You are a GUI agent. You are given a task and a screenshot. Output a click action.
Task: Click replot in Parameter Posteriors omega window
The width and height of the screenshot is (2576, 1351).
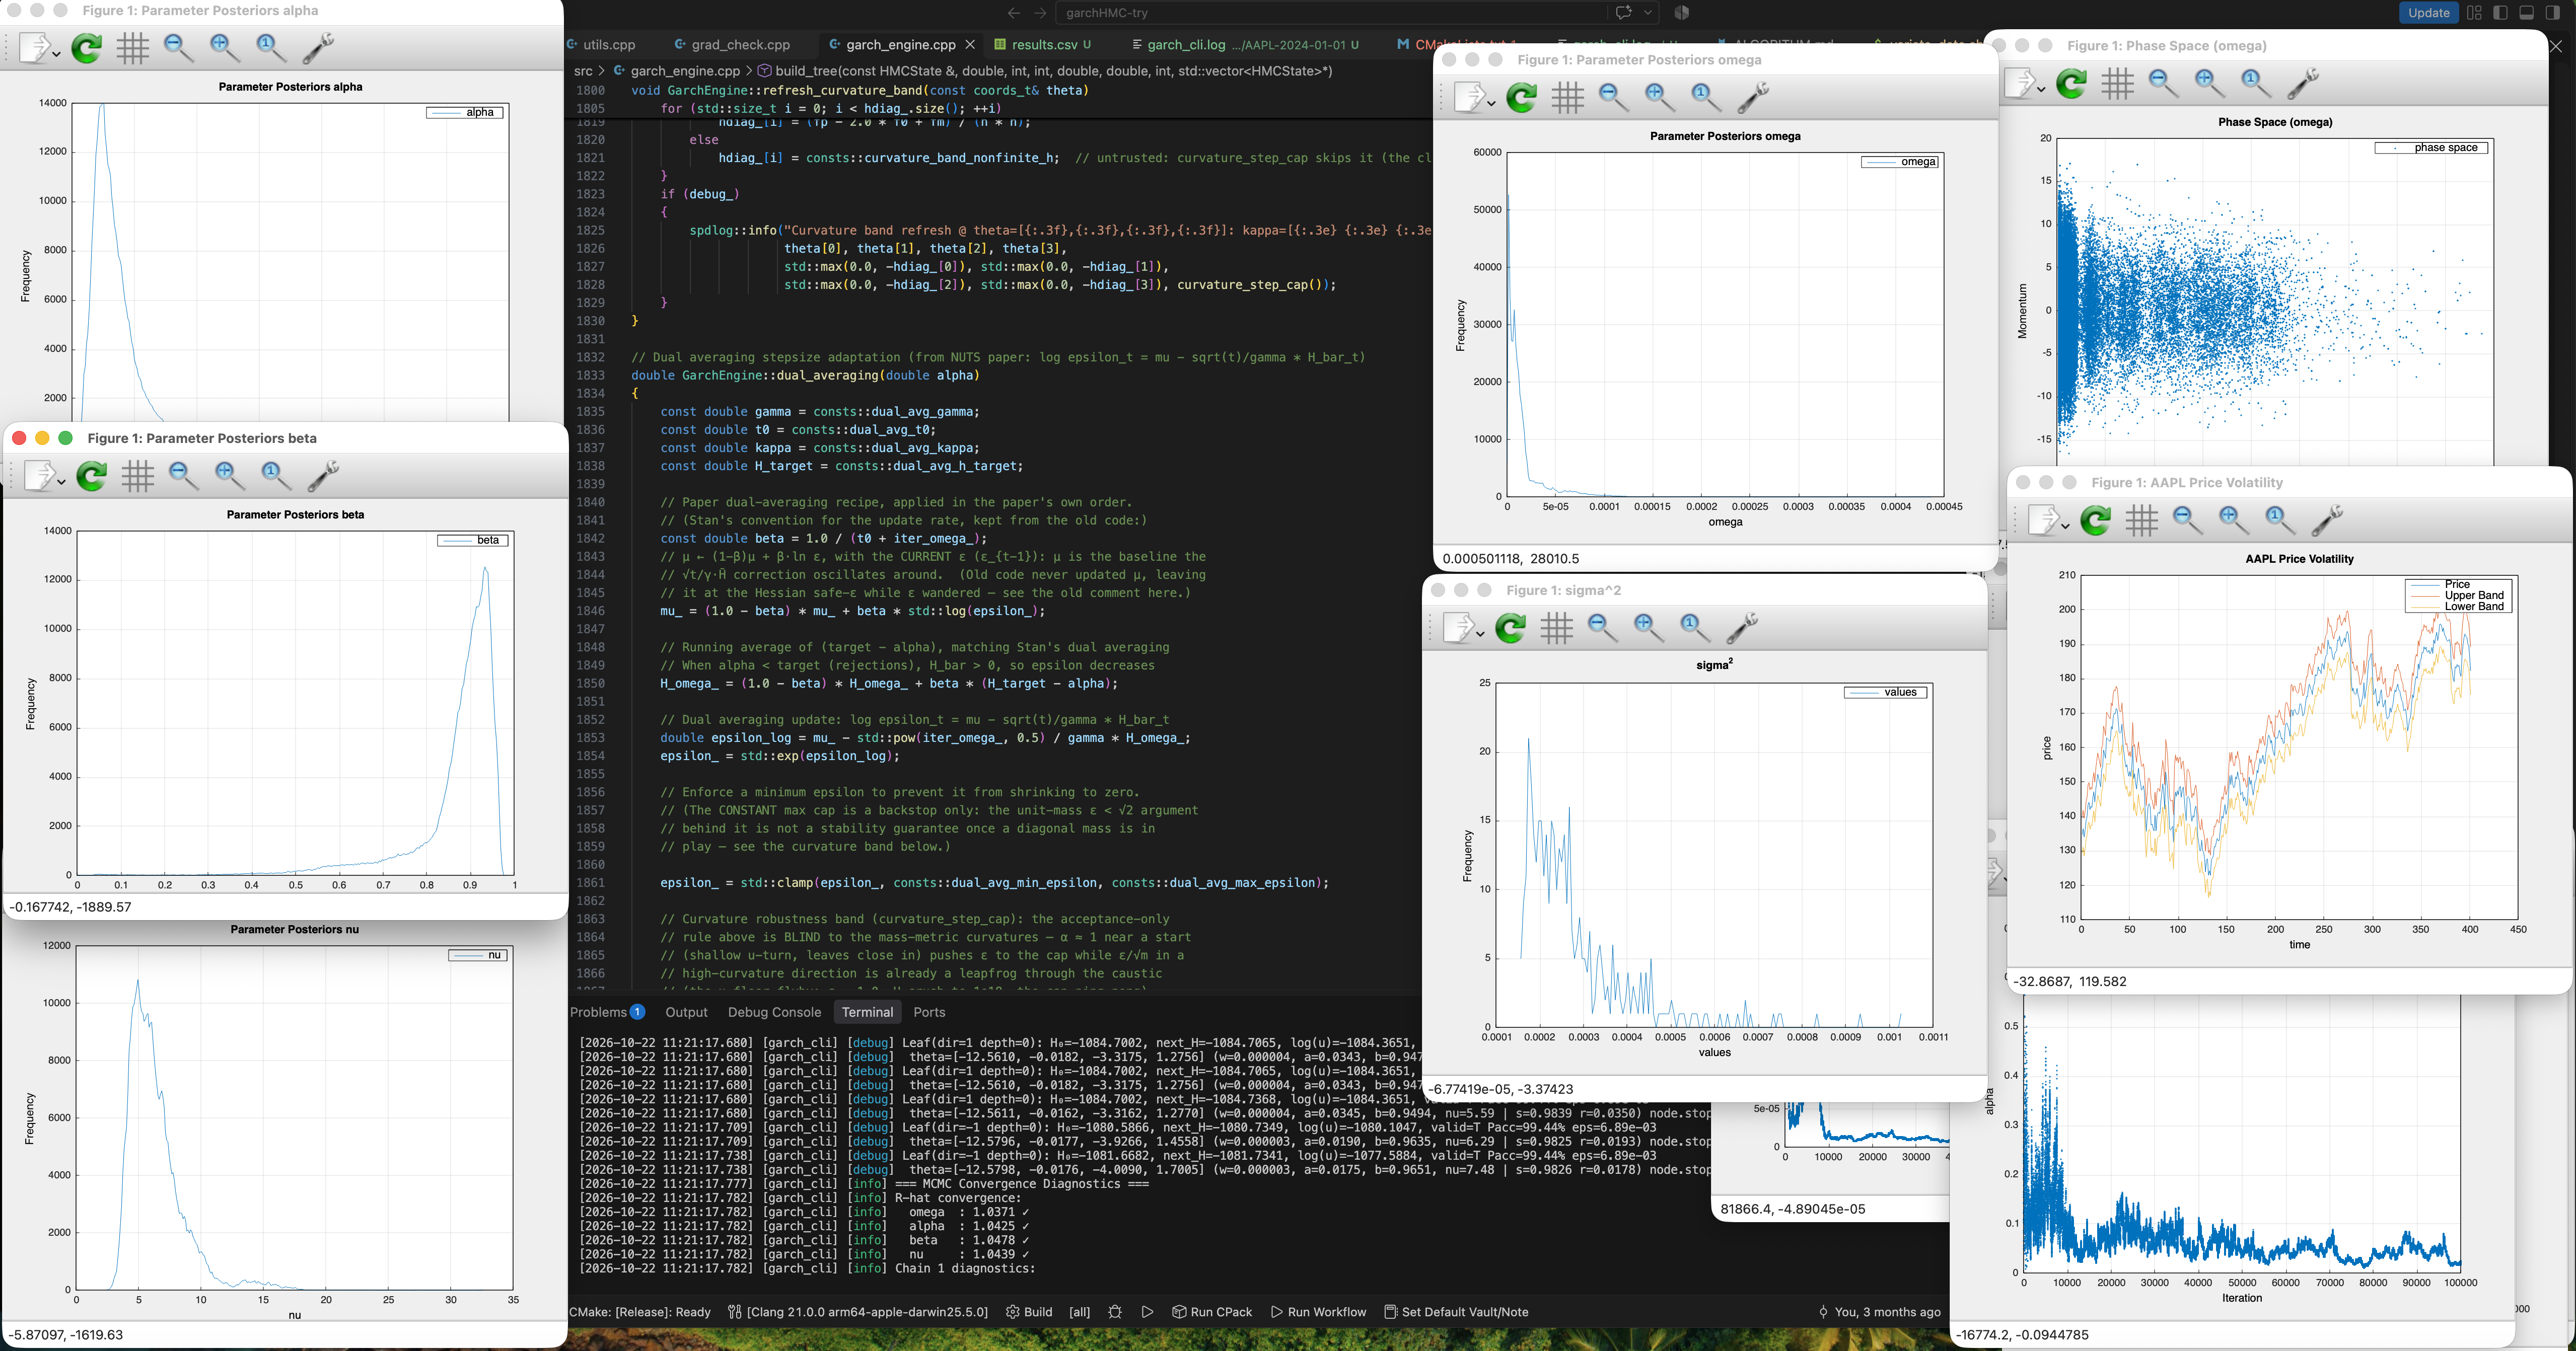(x=1522, y=97)
